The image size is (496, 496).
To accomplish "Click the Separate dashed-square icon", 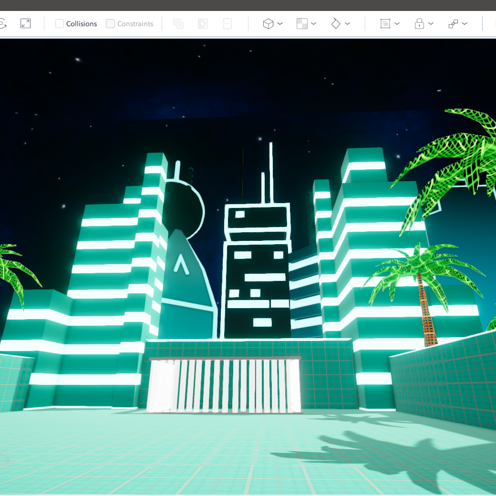I will (x=227, y=23).
